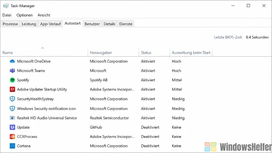Screen dimensions: 272x153
Task: Click the SecurityHealthSystray shield icon
Action: pyautogui.click(x=12, y=99)
